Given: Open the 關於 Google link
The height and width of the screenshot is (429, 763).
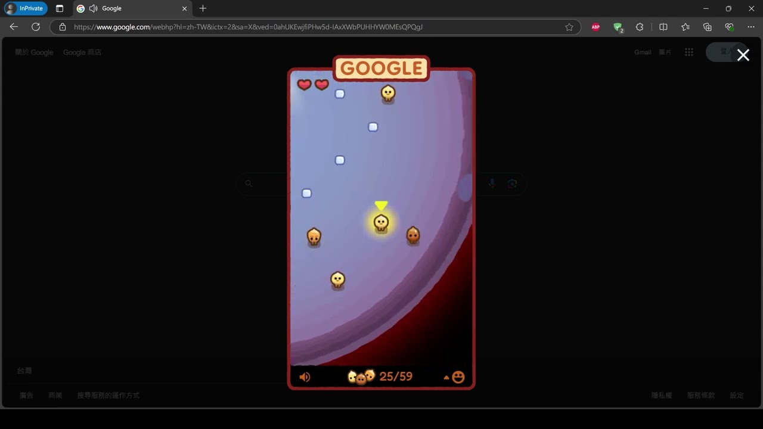Looking at the screenshot, I should [34, 52].
